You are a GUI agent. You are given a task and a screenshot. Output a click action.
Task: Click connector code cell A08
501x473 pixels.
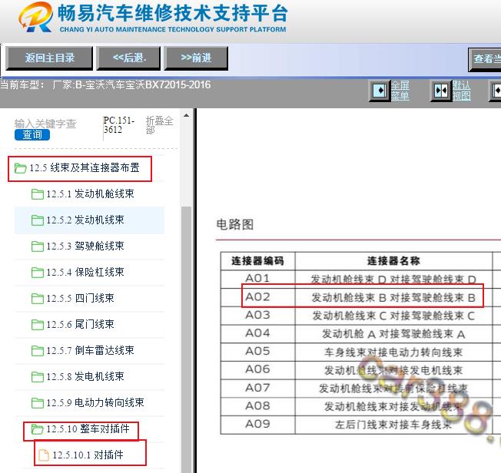point(257,406)
